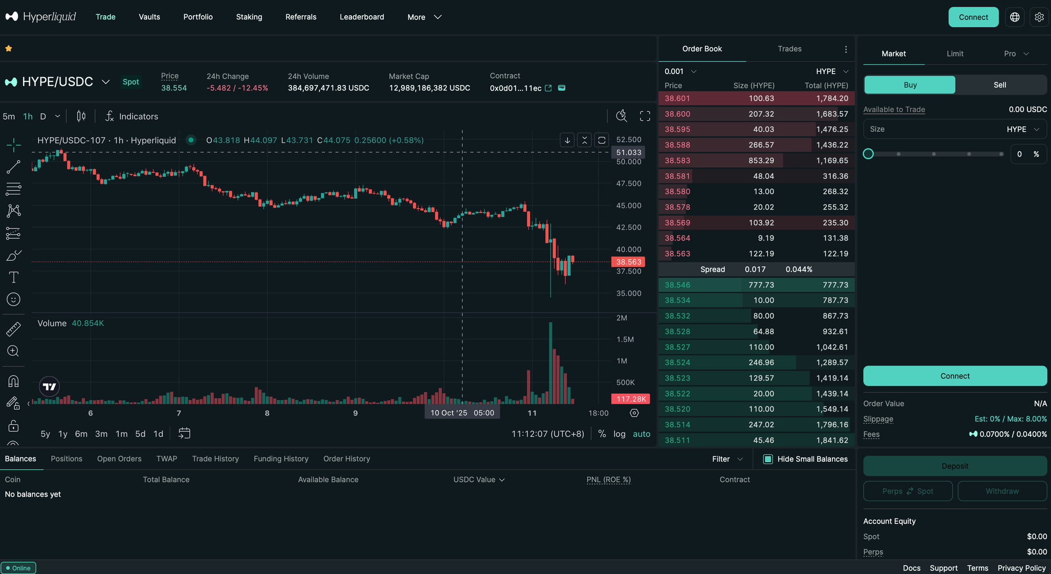Open the emoji sticker tool

14,299
